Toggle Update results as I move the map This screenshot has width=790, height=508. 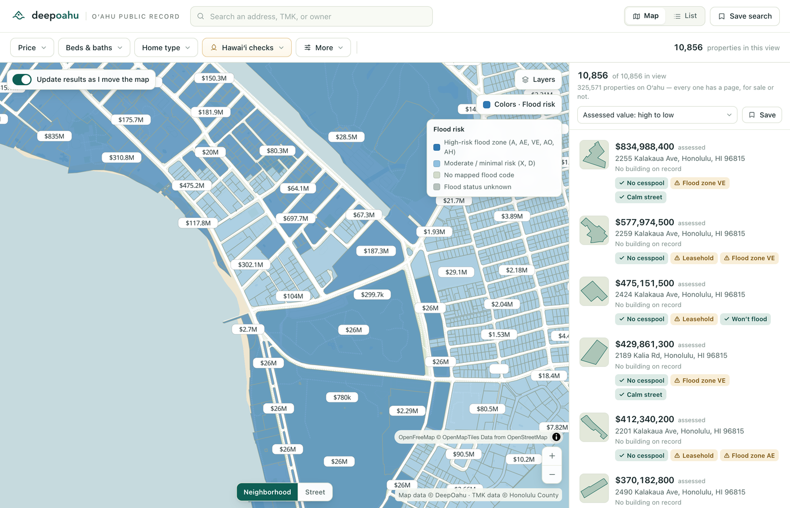click(22, 80)
